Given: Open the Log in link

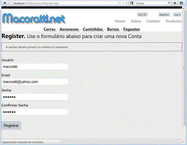Looking at the screenshot, I should coord(177,15).
